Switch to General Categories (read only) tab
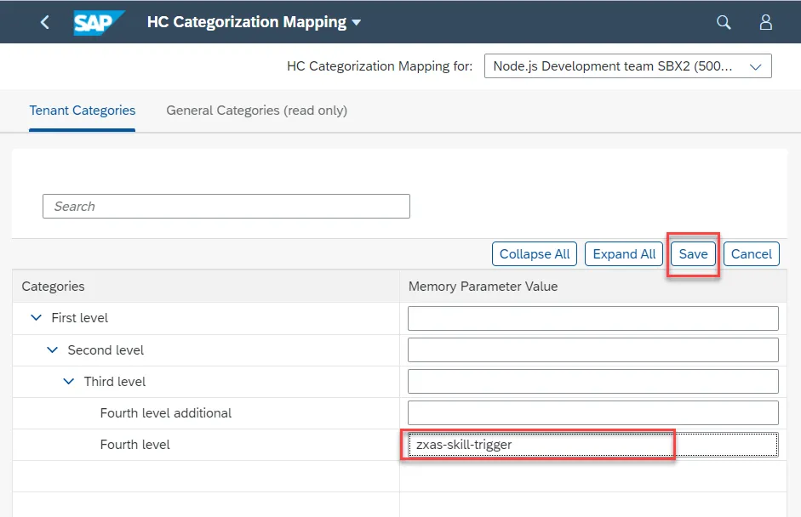801x517 pixels. (256, 111)
